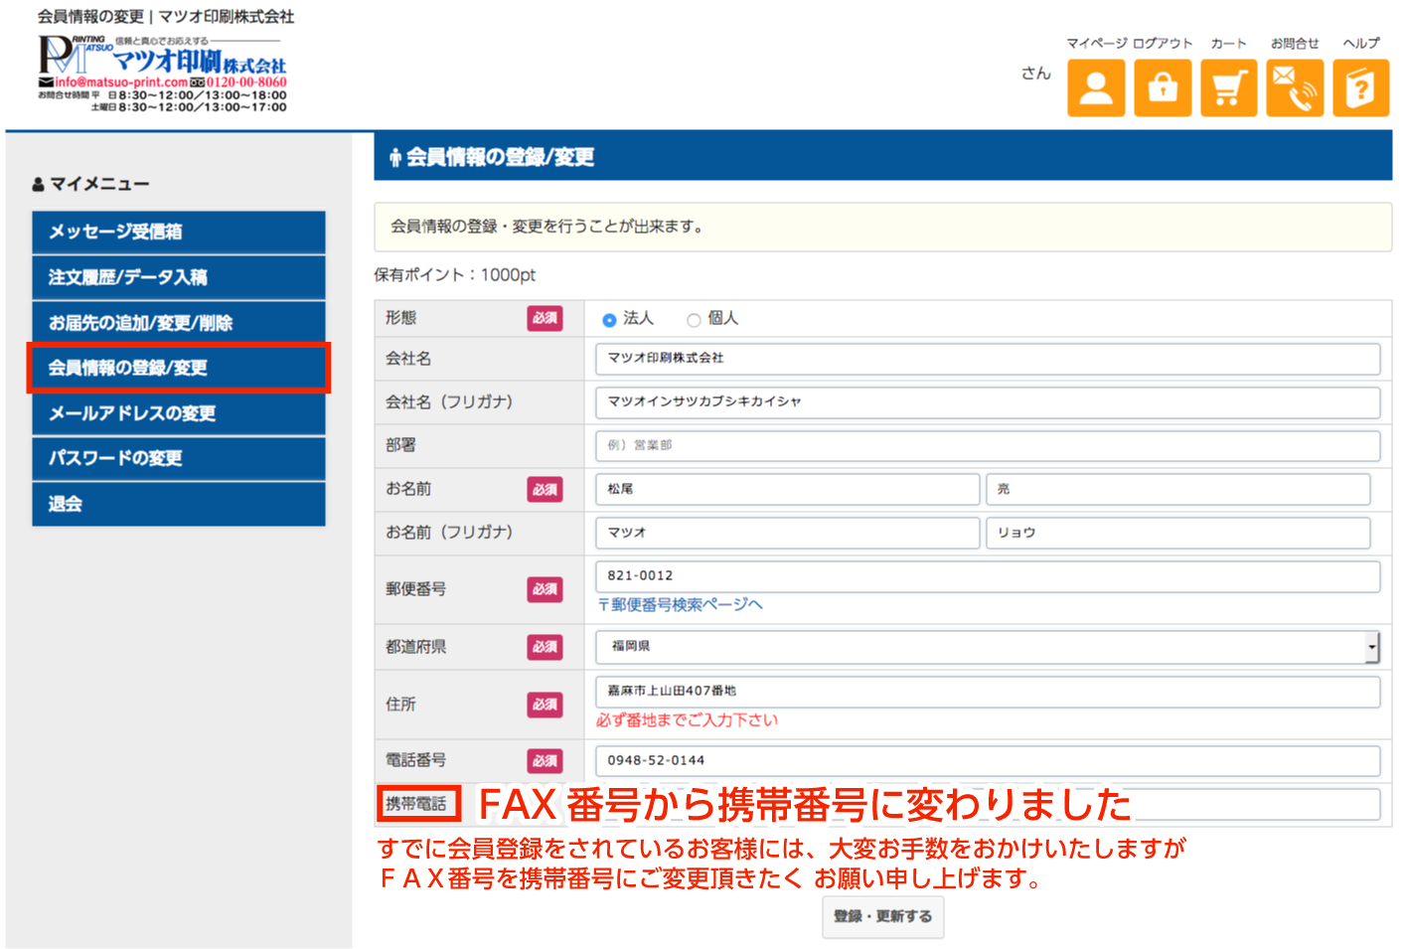1402x949 pixels.
Task: Click the お問合せ mail and phone icon
Action: click(x=1295, y=88)
